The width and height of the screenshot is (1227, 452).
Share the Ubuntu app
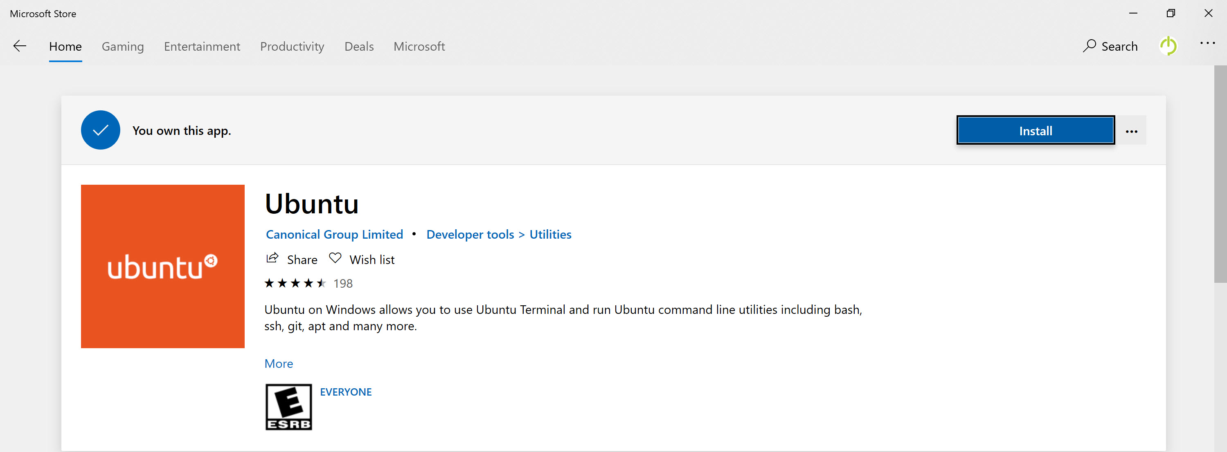point(291,259)
